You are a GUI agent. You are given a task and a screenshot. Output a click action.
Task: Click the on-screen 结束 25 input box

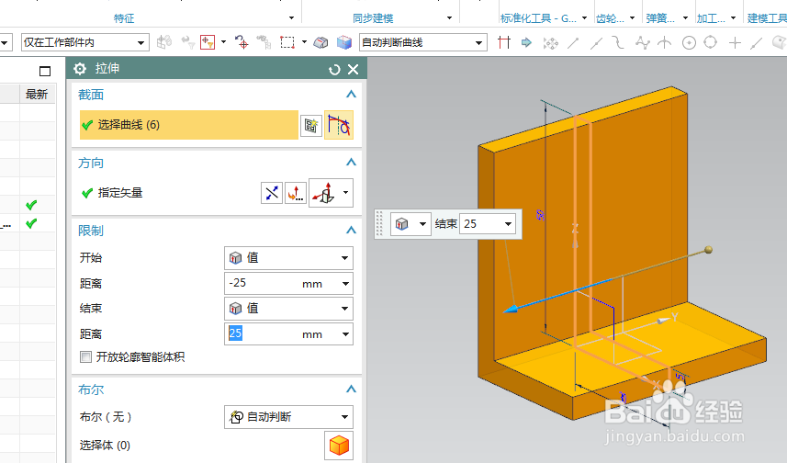(x=480, y=224)
